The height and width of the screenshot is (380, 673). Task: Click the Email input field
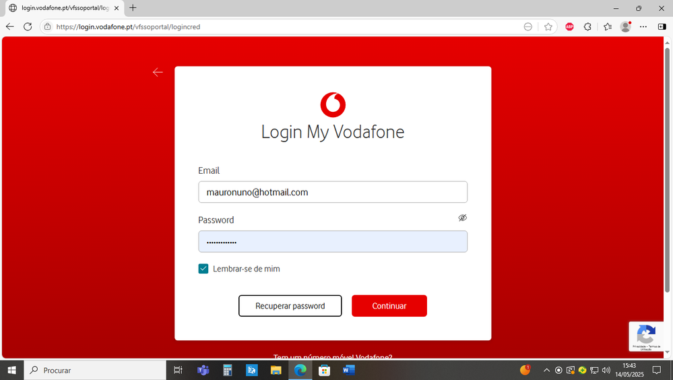(x=333, y=192)
